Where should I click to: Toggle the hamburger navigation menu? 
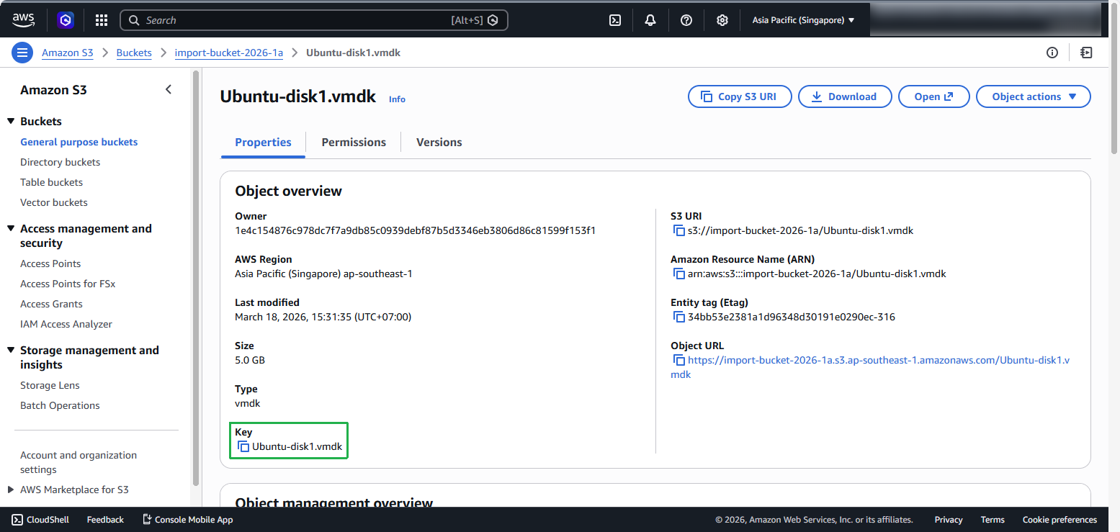point(22,53)
